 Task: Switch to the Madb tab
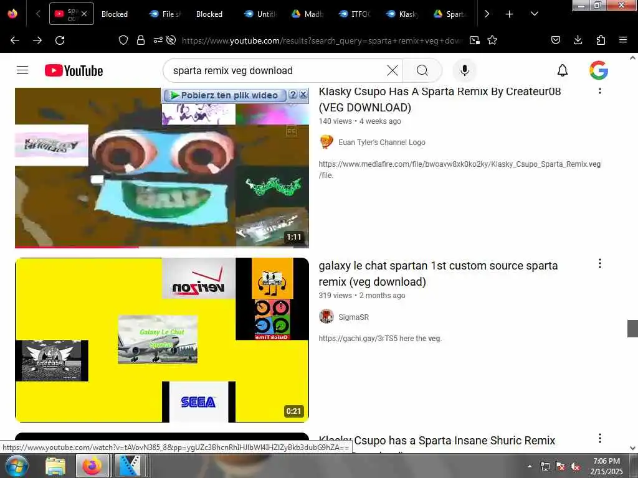click(308, 14)
